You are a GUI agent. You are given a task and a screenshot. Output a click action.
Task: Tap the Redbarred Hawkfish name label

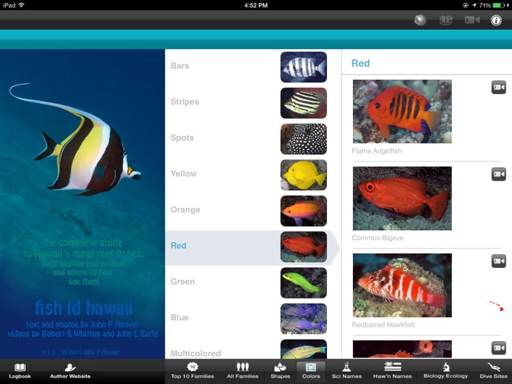[384, 325]
